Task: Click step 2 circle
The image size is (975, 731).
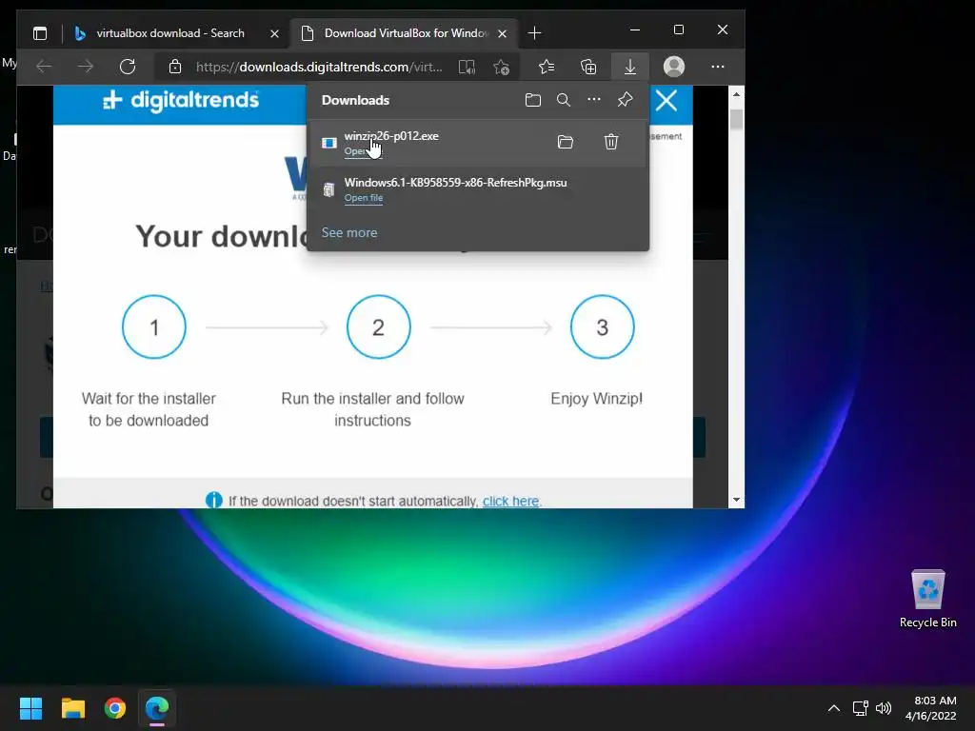Action: [x=379, y=327]
